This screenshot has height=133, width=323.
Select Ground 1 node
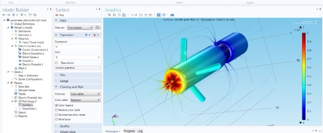click(27, 61)
